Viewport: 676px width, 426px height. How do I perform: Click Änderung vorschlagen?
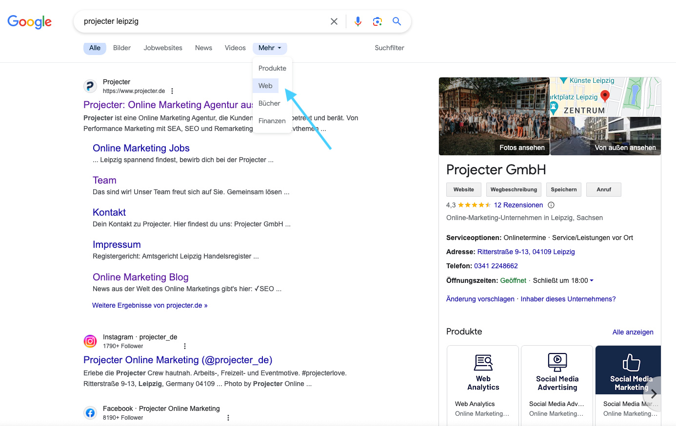(480, 299)
